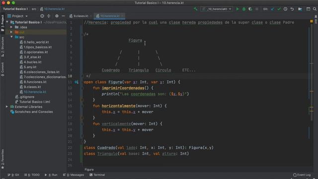
Task: Click the Run Anything window icon
Action: tap(308, 9)
